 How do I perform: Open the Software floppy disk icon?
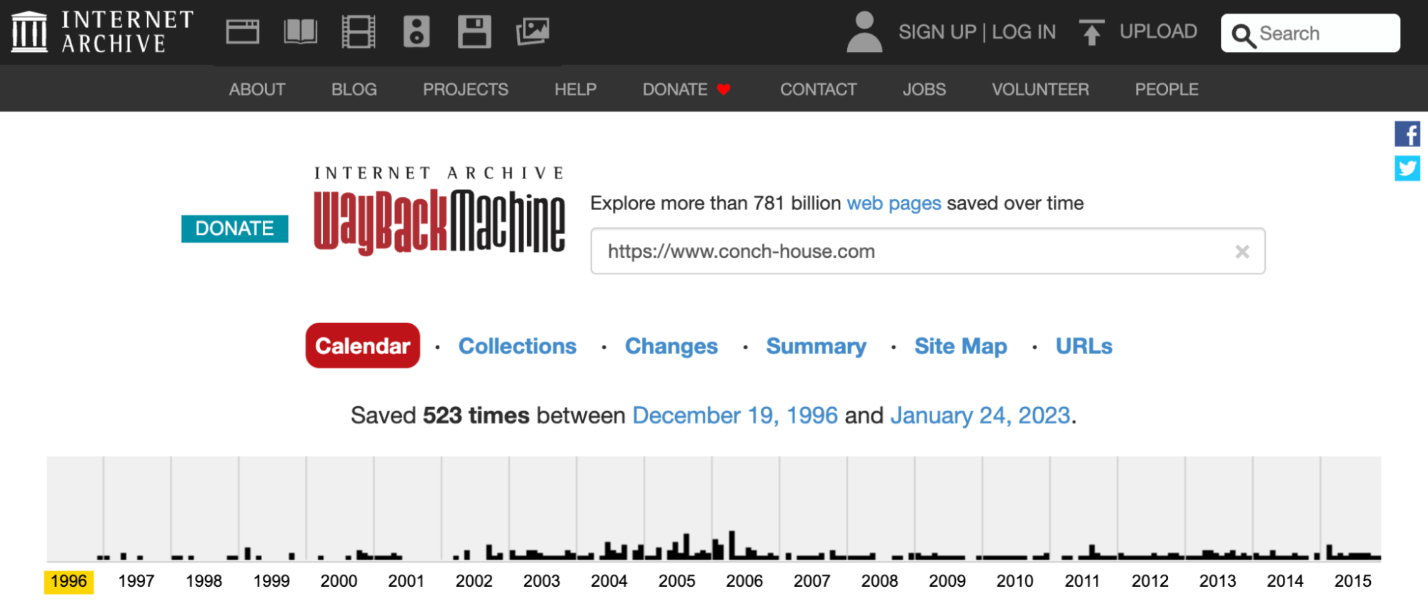474,32
